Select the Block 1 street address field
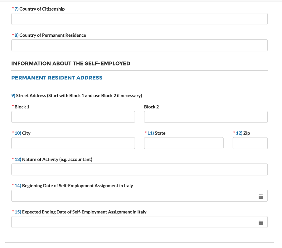The width and height of the screenshot is (282, 248). click(x=73, y=117)
